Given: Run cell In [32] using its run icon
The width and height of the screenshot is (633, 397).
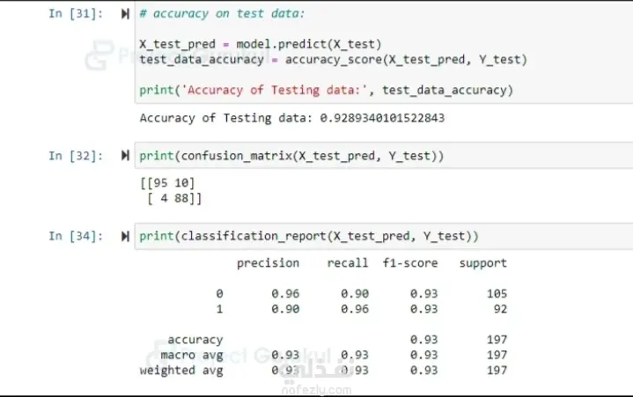Looking at the screenshot, I should (x=125, y=156).
